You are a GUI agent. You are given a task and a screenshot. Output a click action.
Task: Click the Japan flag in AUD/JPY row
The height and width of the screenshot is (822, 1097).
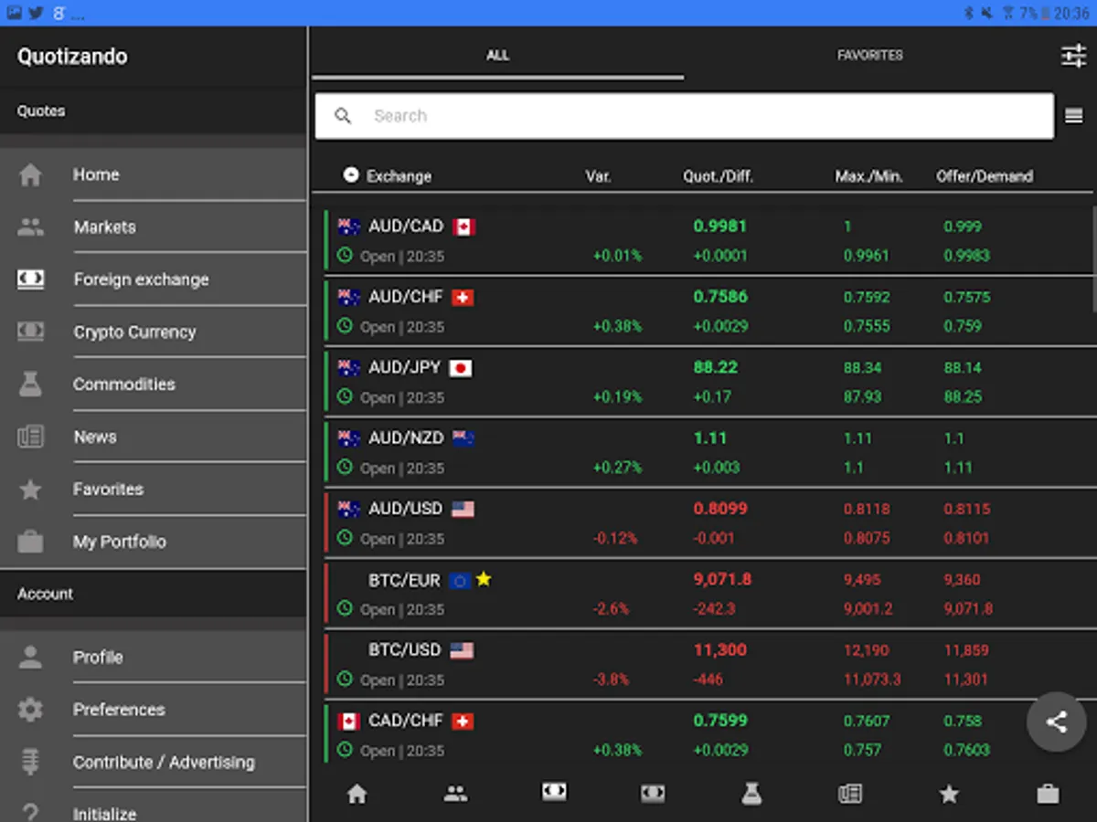pos(462,368)
